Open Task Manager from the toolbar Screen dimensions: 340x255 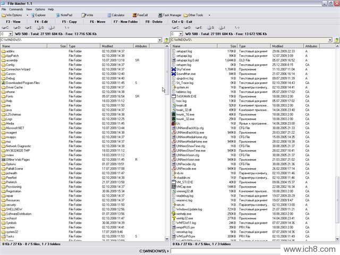[x=169, y=15]
